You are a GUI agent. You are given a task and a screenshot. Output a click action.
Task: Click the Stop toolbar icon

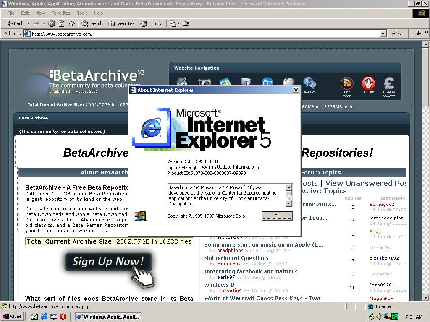click(52, 23)
